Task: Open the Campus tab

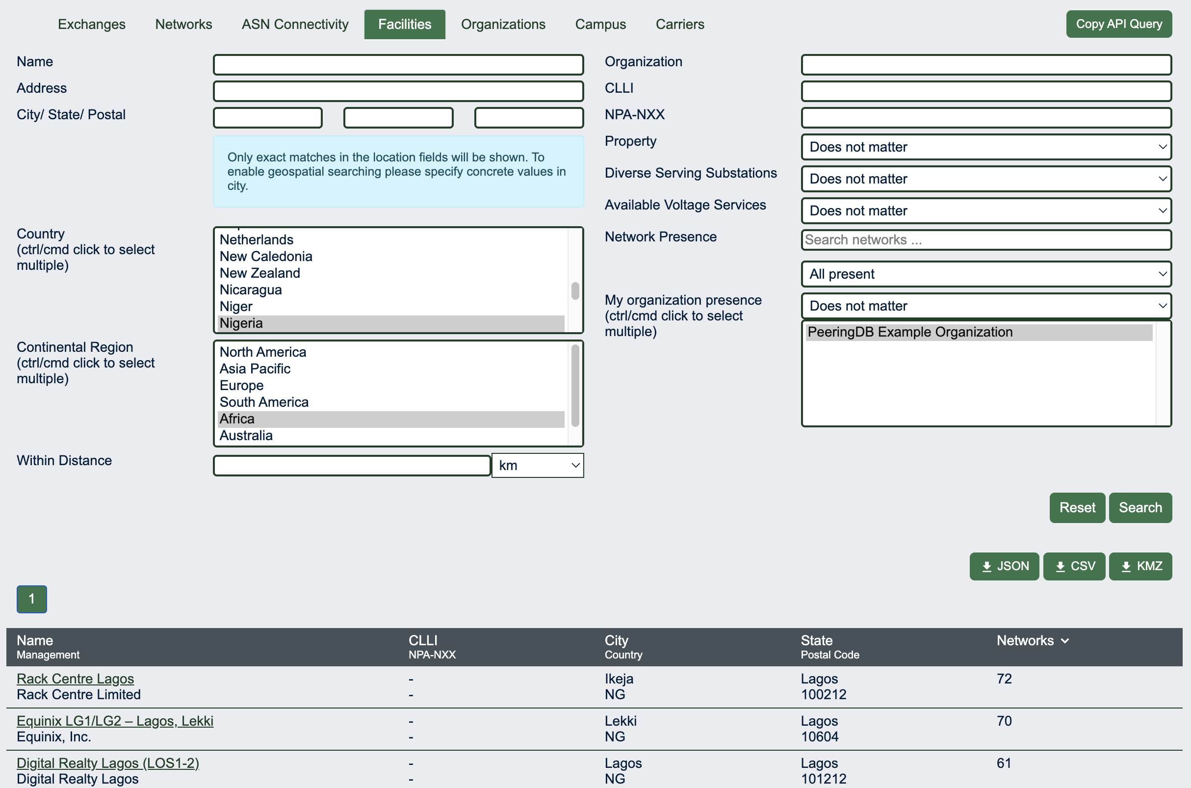Action: tap(600, 24)
